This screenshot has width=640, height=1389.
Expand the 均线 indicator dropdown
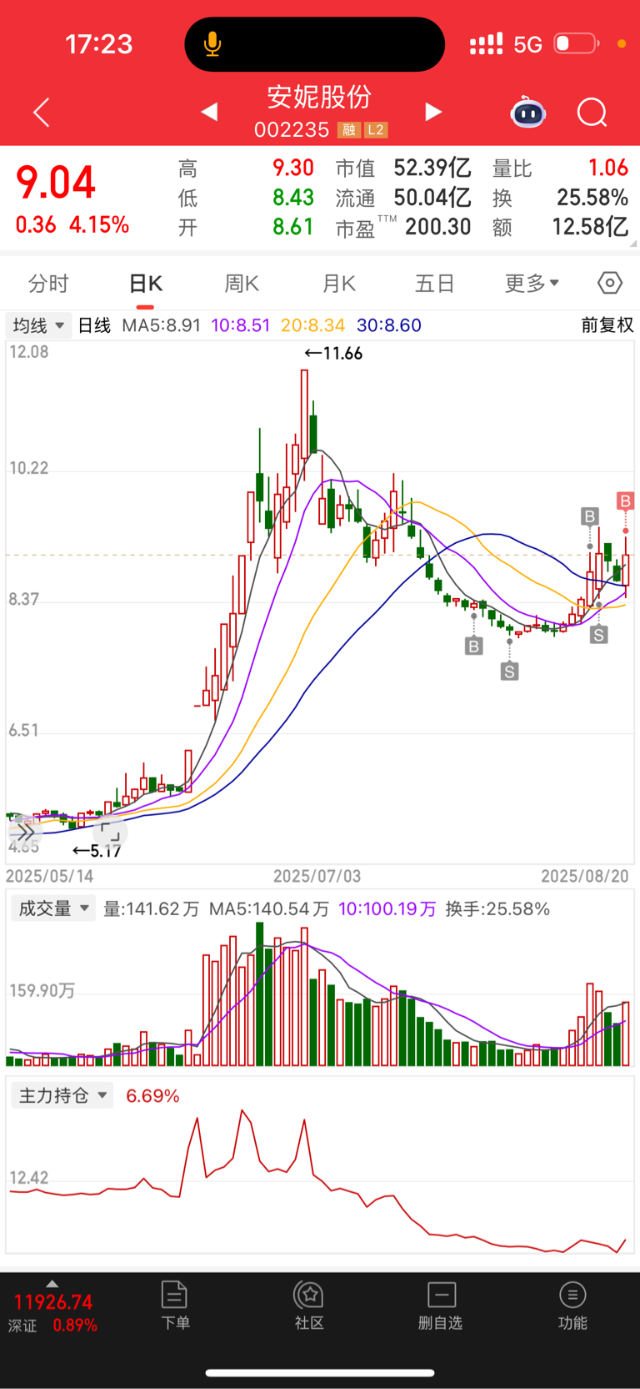coord(37,325)
